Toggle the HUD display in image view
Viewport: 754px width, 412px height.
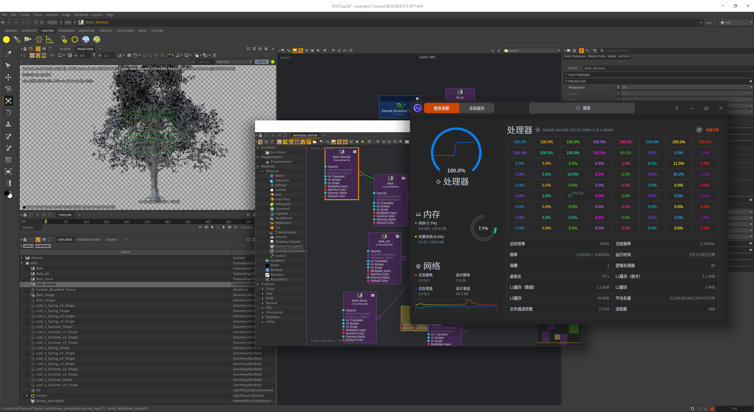coord(44,55)
